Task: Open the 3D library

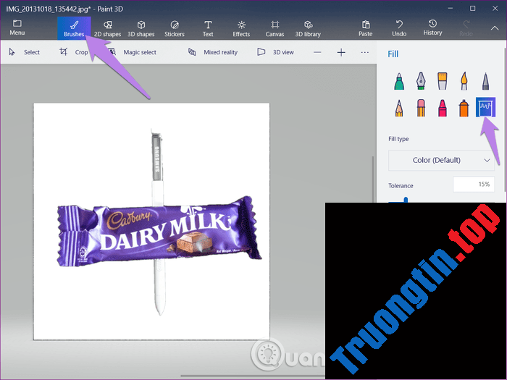Action: (308, 28)
